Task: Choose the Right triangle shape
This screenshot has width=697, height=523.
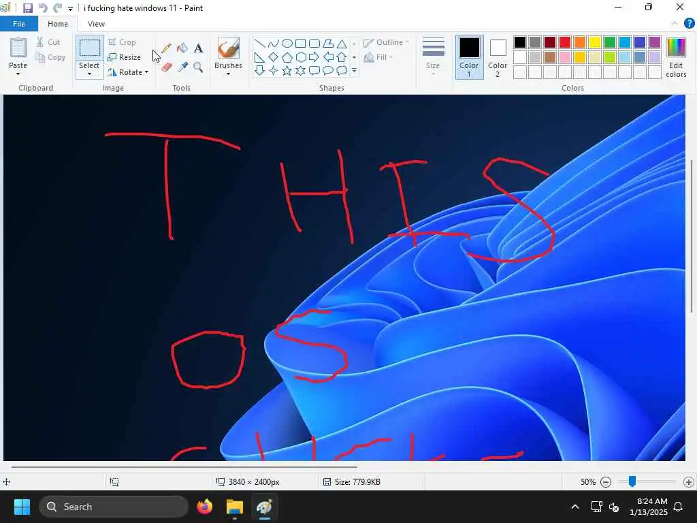Action: click(259, 57)
